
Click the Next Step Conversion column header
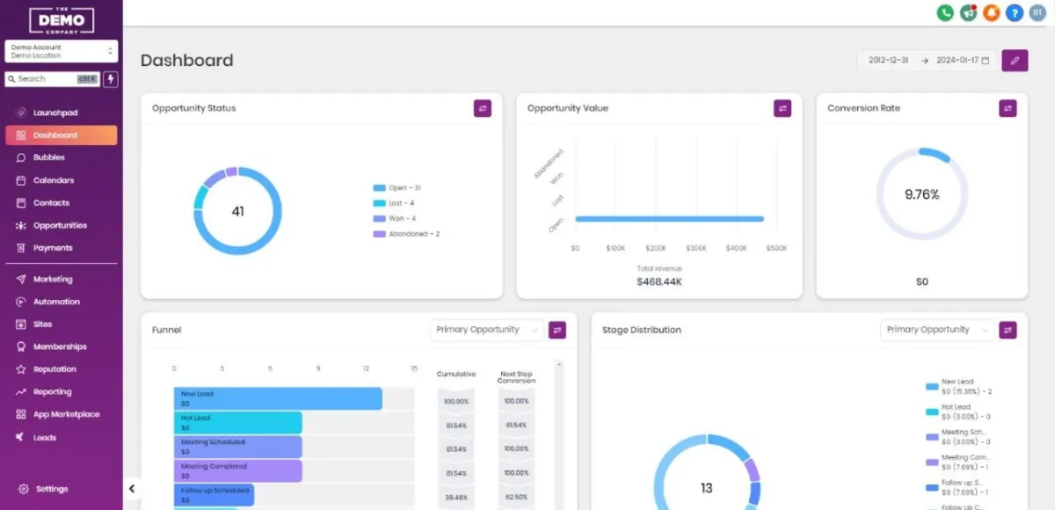click(x=516, y=377)
